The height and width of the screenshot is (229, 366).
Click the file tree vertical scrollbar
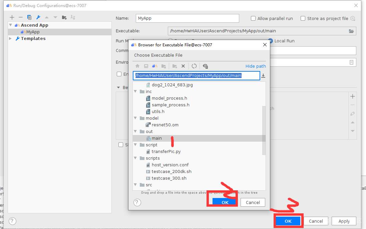pos(264,130)
